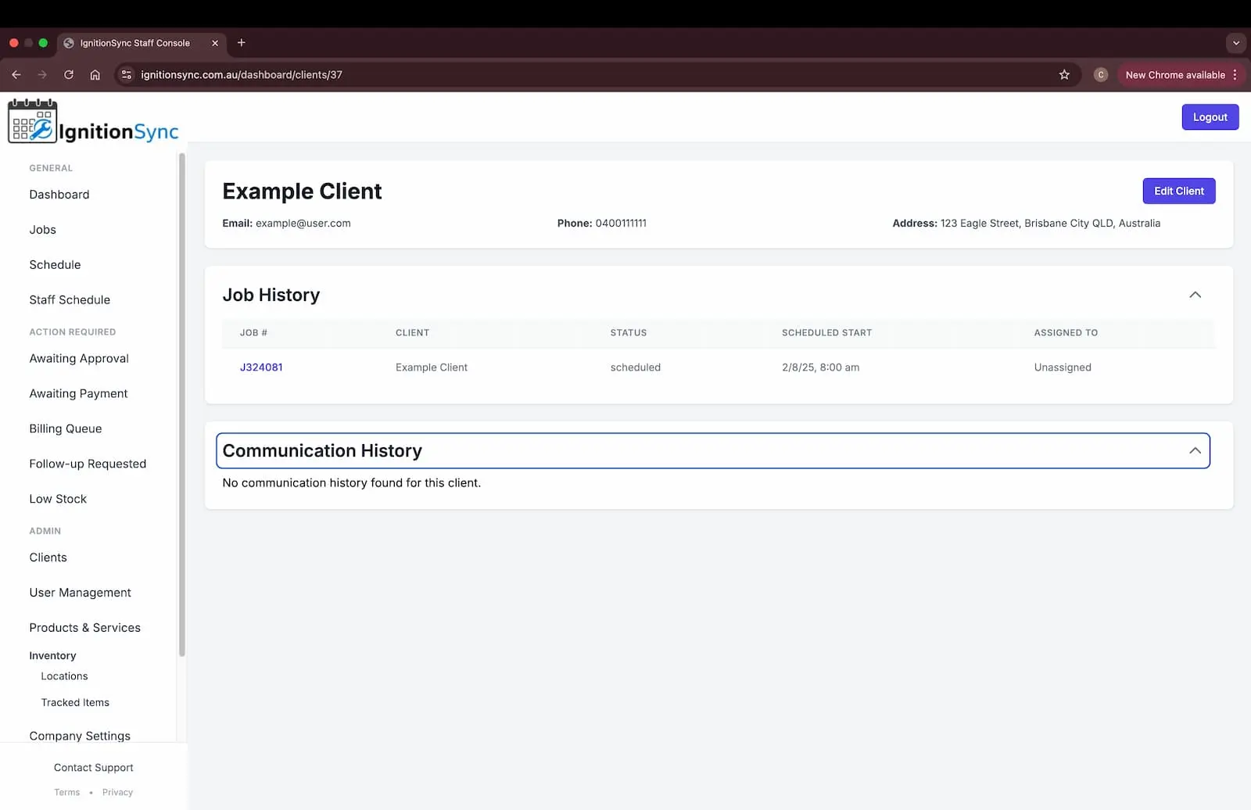Refresh the page with the reload icon

tap(68, 74)
